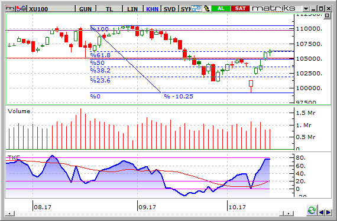Click the horizontal scrollbar left arrow
The height and width of the screenshot is (221, 337).
tap(9, 213)
